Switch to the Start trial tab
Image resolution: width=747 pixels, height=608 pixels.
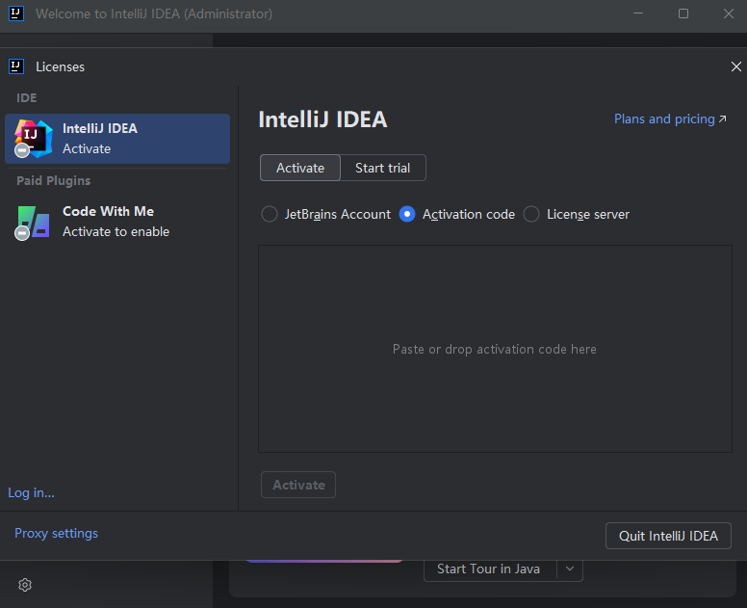383,168
